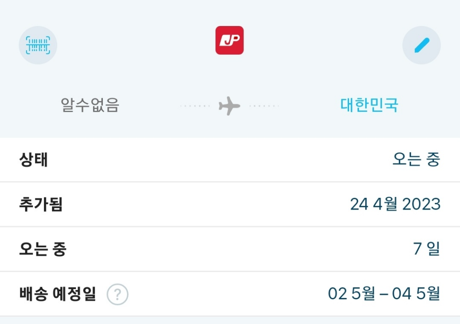Tap the end date 04 5월
Image resolution: width=460 pixels, height=324 pixels.
416,294
